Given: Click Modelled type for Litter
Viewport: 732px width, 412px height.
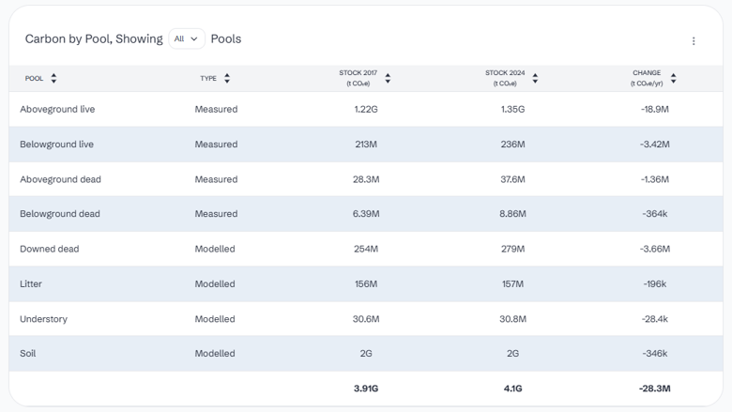Looking at the screenshot, I should coord(215,283).
